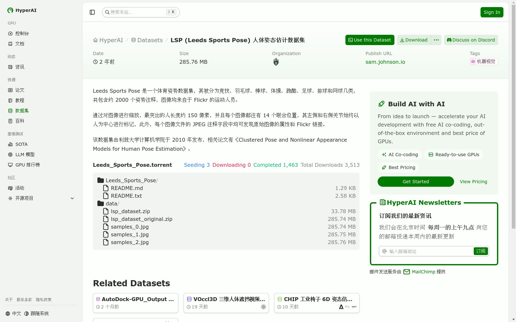Image resolution: width=516 pixels, height=322 pixels.
Task: Open sam.johnson.io publish URL
Action: 385,62
